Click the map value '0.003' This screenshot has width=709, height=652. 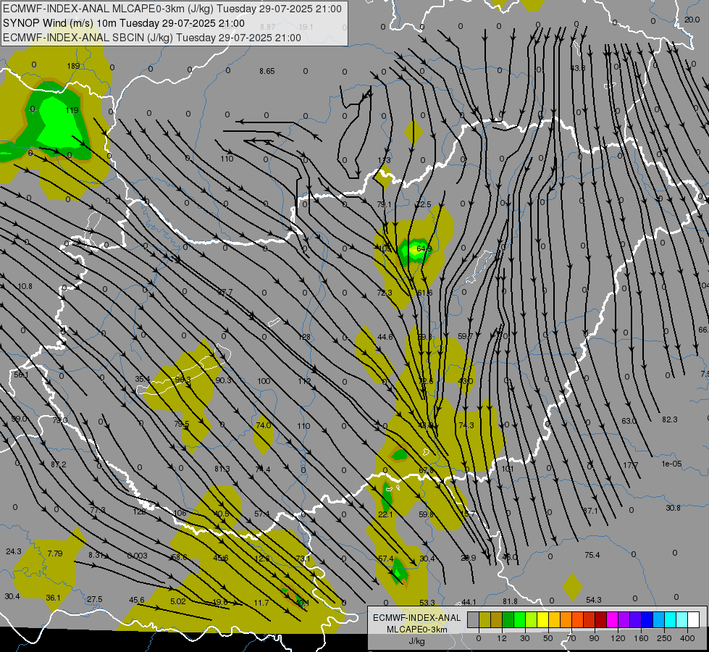tap(137, 556)
